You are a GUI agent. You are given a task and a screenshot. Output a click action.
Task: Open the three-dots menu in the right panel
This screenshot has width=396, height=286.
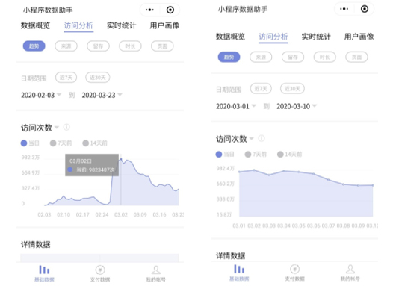344,9
